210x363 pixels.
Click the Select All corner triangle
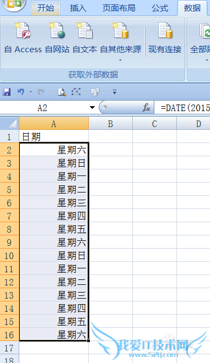point(9,124)
